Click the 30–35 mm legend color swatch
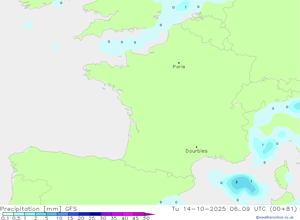Image resolution: width=300 pixels, height=220 pixels. pos(106,214)
